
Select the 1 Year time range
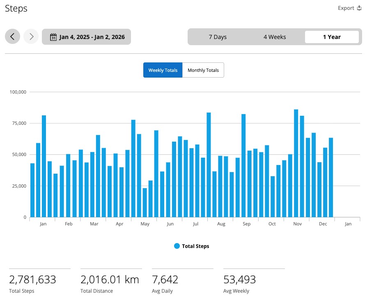331,37
